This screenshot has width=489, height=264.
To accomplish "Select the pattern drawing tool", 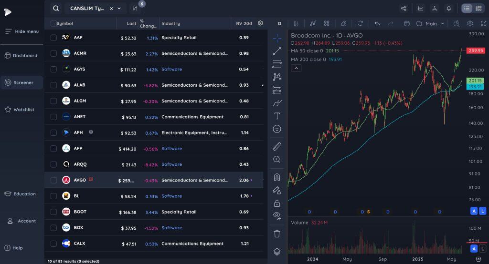I will click(x=277, y=77).
